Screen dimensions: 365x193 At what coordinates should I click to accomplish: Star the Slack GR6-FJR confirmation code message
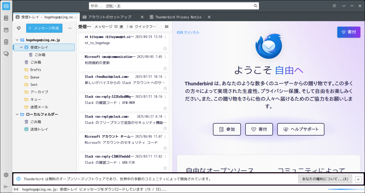[x=165, y=168]
